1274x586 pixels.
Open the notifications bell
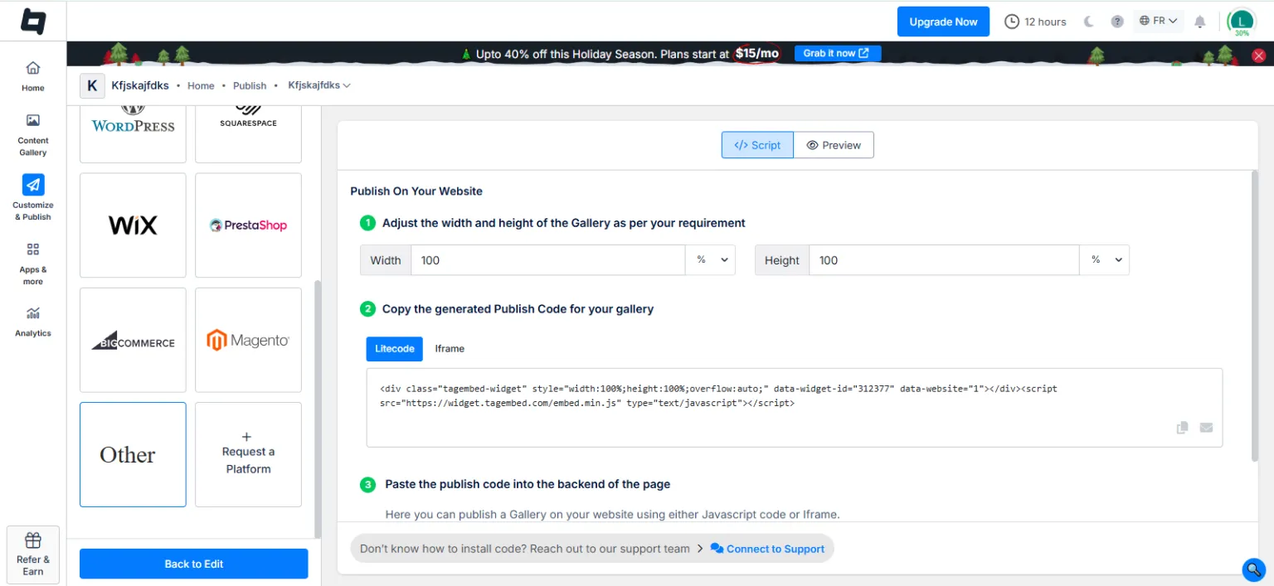click(x=1199, y=22)
